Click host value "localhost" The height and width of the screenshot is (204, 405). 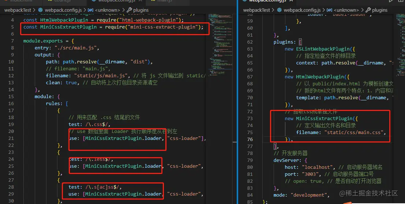[x=317, y=167]
